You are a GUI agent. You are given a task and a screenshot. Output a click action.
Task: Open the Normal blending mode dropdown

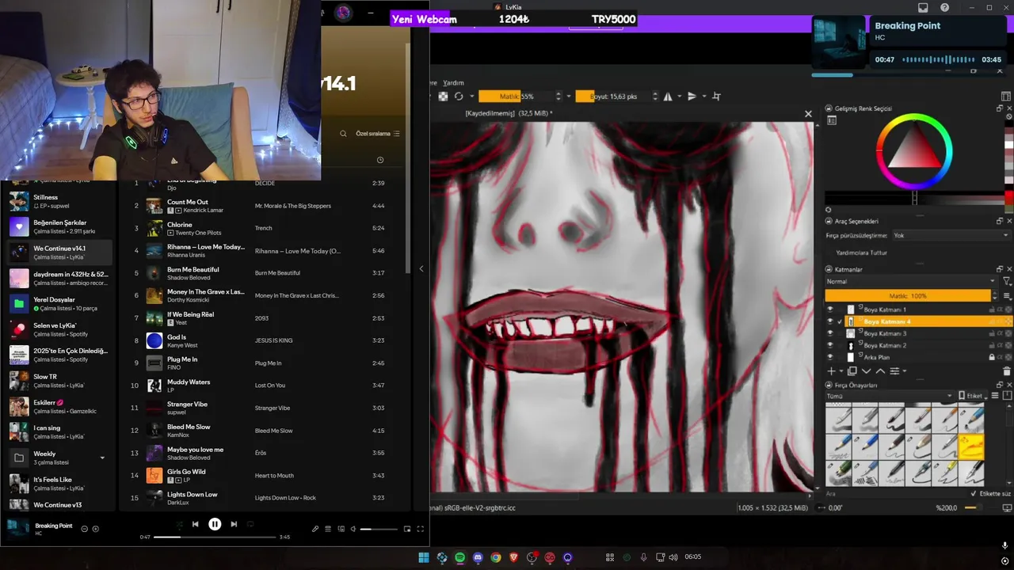coord(911,281)
